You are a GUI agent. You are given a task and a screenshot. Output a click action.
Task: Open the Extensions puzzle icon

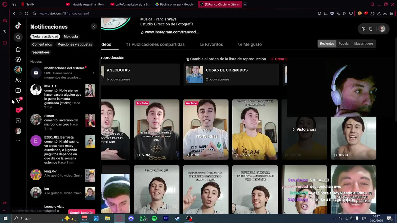pos(372,13)
